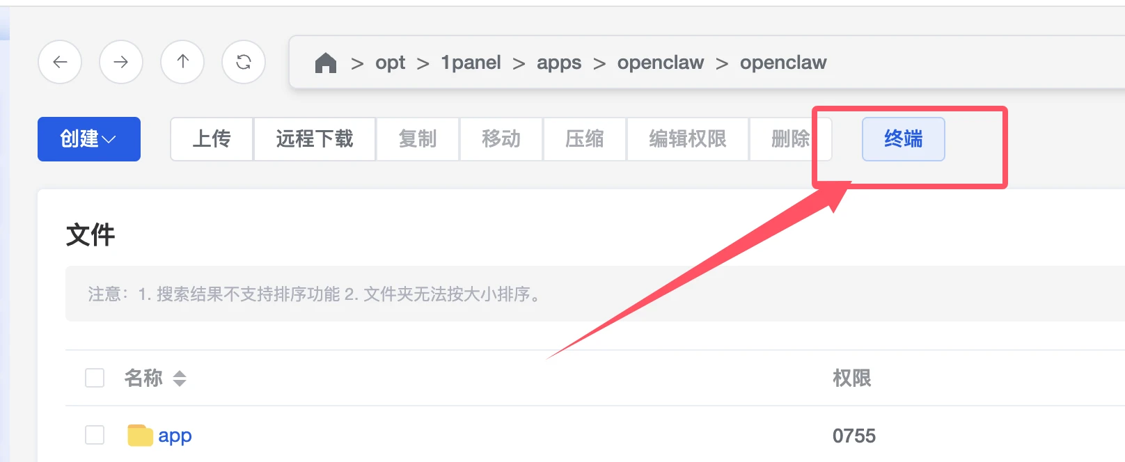Sort files by 名称 column arrows
The width and height of the screenshot is (1125, 462).
pos(180,378)
